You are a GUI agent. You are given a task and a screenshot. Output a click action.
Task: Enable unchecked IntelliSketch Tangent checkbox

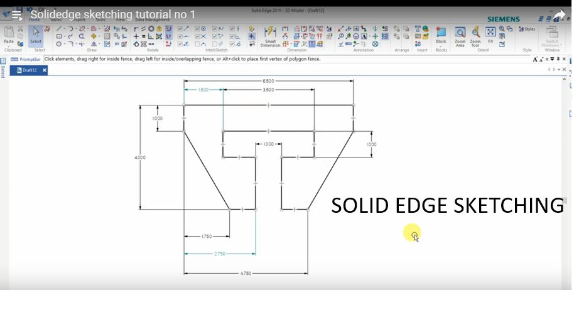198,44
